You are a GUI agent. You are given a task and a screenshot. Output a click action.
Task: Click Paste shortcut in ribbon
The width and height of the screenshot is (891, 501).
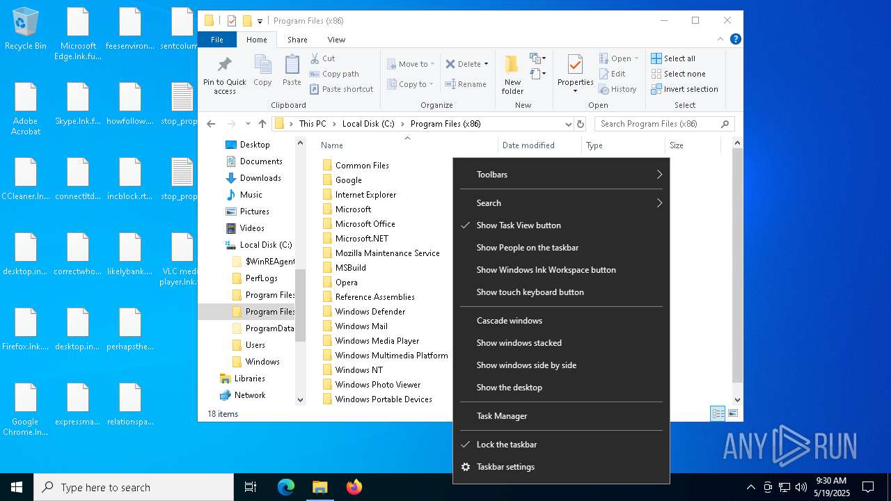(341, 89)
